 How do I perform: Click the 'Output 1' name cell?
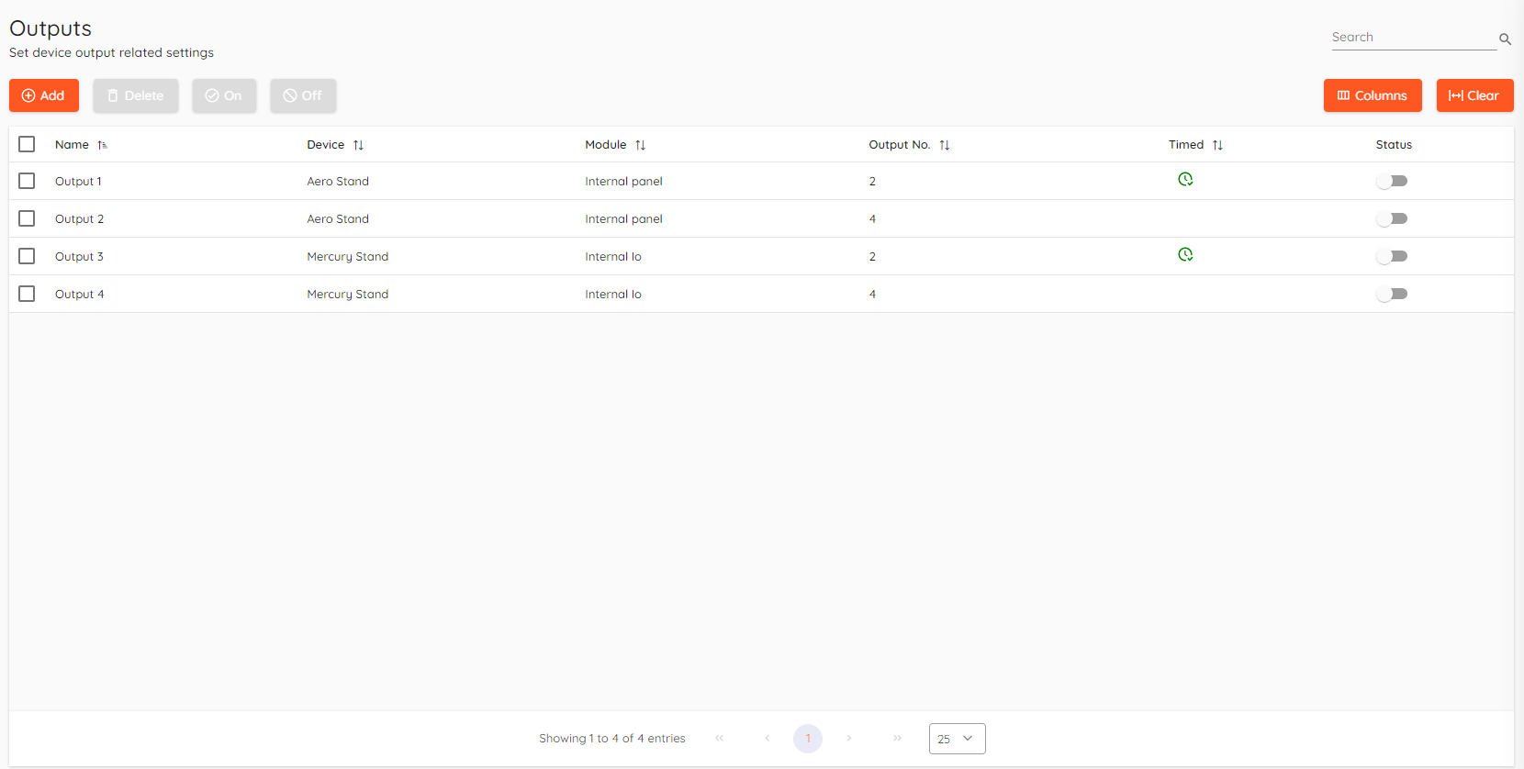click(x=78, y=182)
